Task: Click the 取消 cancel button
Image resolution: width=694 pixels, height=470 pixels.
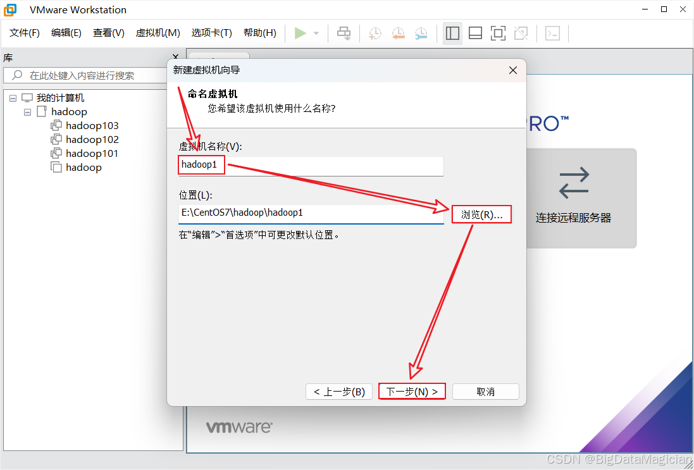Action: 485,392
